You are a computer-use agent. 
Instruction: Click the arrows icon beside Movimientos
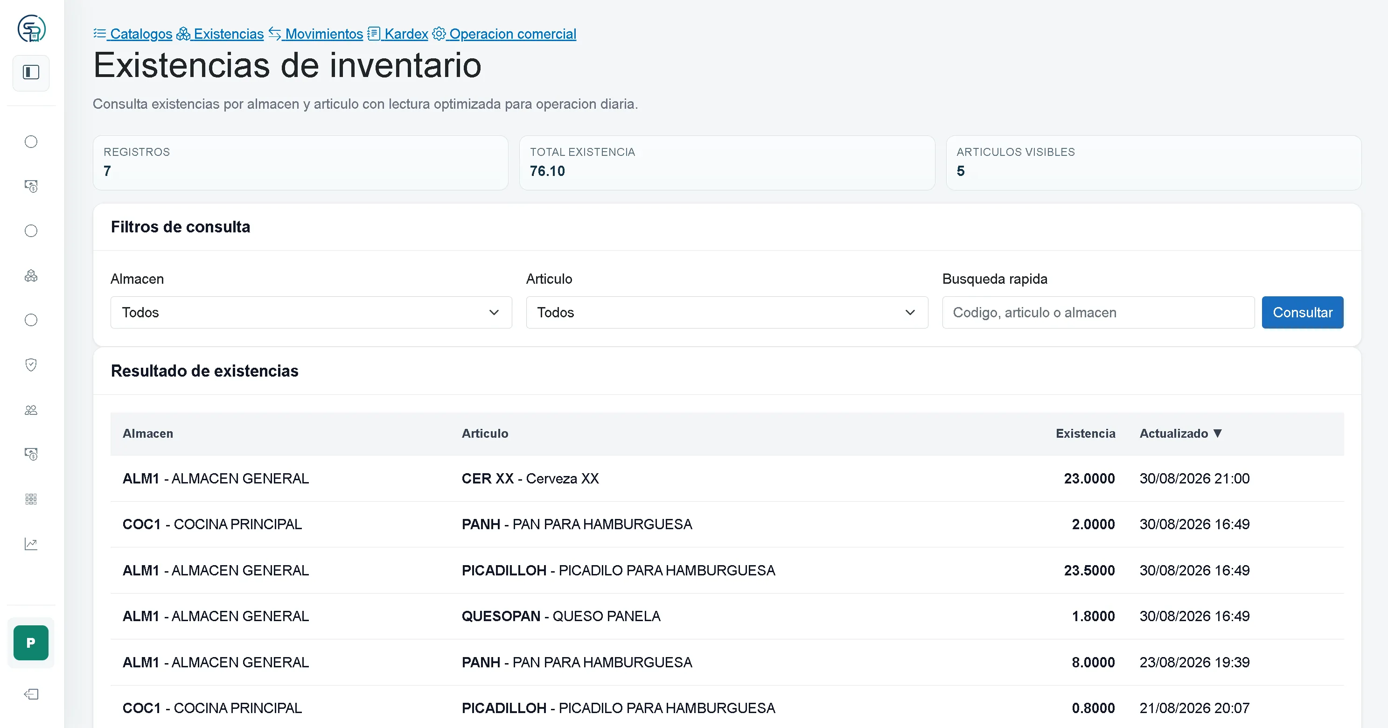tap(275, 34)
